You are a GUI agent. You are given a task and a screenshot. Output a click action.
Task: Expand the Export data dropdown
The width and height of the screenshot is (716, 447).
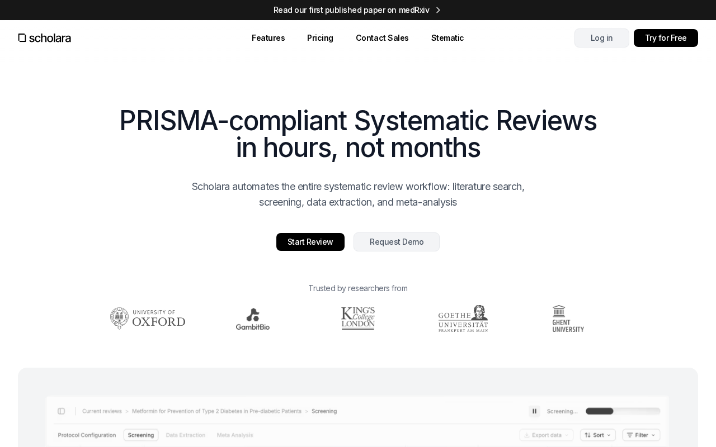click(x=547, y=435)
